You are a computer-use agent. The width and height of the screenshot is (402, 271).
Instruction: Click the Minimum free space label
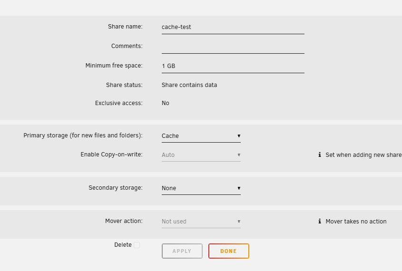114,66
